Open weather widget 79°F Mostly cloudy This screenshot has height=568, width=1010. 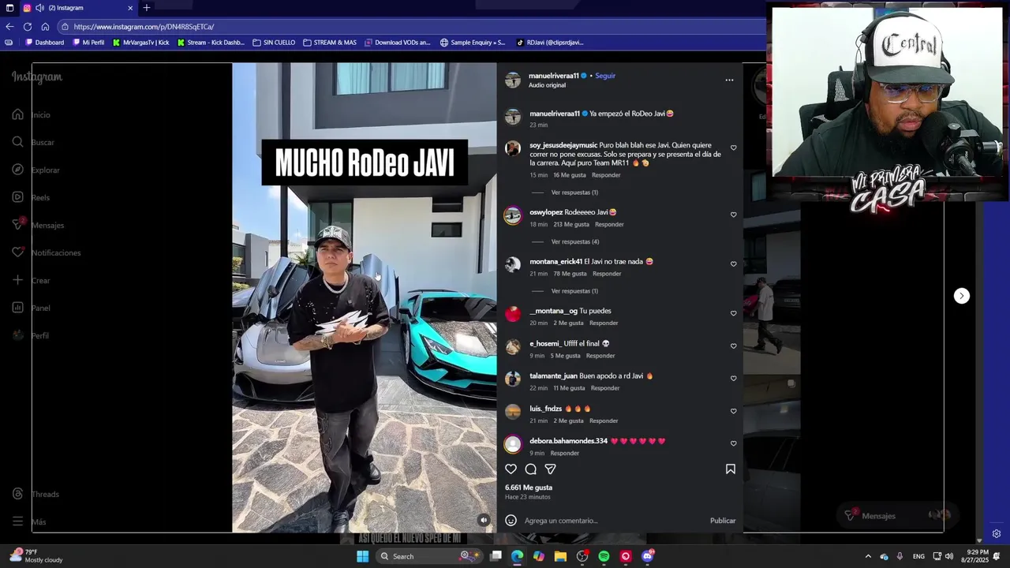36,556
